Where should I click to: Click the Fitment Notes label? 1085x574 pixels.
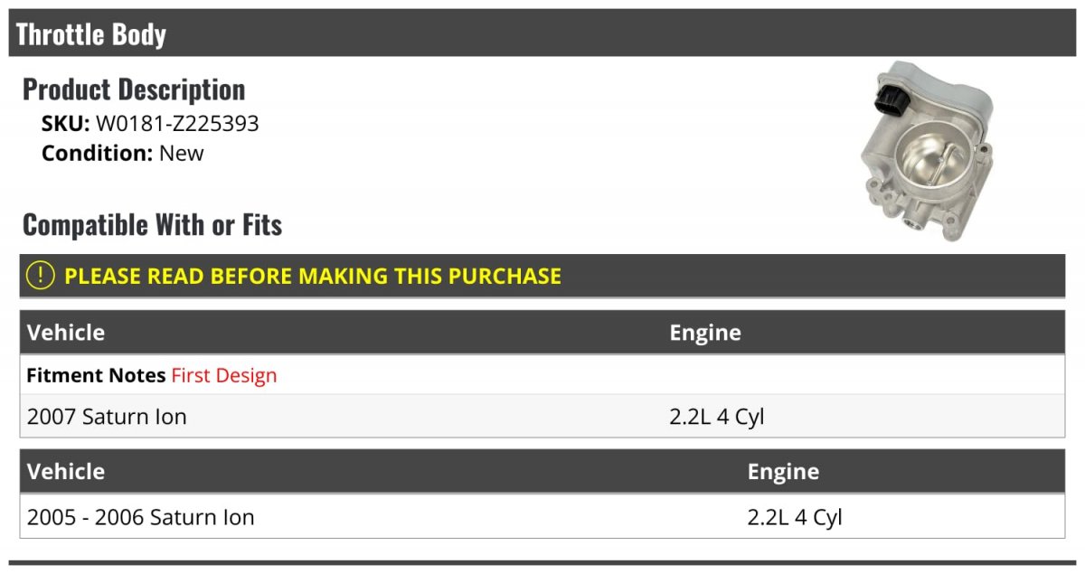click(x=96, y=375)
